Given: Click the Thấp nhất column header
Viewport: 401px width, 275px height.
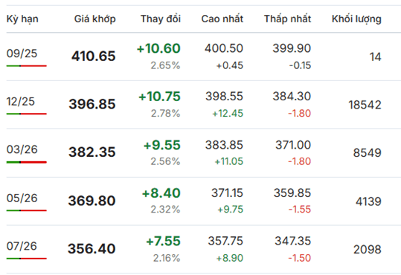Looking at the screenshot, I should coord(288,19).
